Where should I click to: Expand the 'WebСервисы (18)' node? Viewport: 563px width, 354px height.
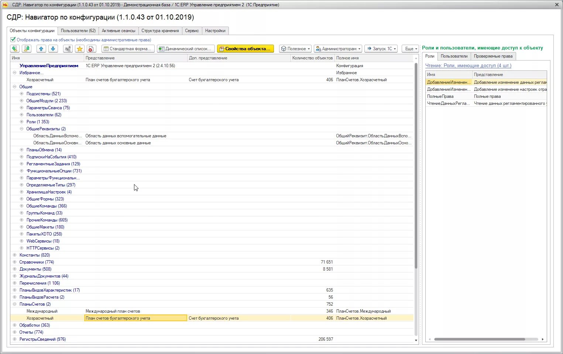tap(22, 241)
